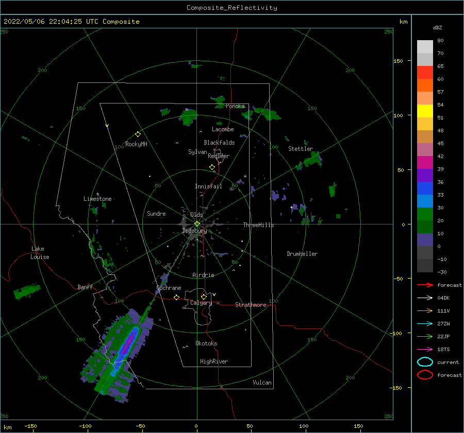Image resolution: width=464 pixels, height=433 pixels.
Task: Click the Limestone label
Action: click(x=97, y=199)
